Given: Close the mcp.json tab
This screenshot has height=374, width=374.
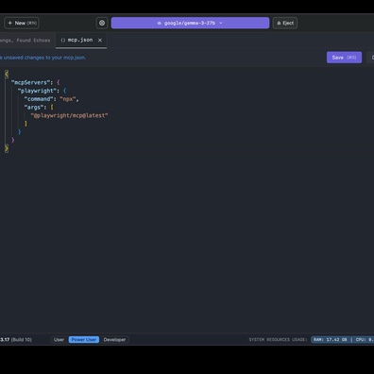Looking at the screenshot, I should (100, 40).
